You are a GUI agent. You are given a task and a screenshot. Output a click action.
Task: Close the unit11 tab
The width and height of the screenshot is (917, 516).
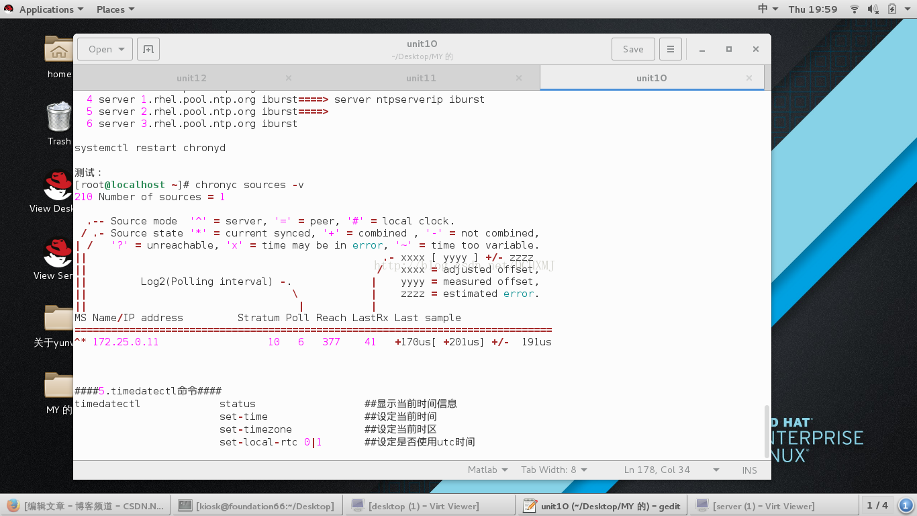click(519, 78)
